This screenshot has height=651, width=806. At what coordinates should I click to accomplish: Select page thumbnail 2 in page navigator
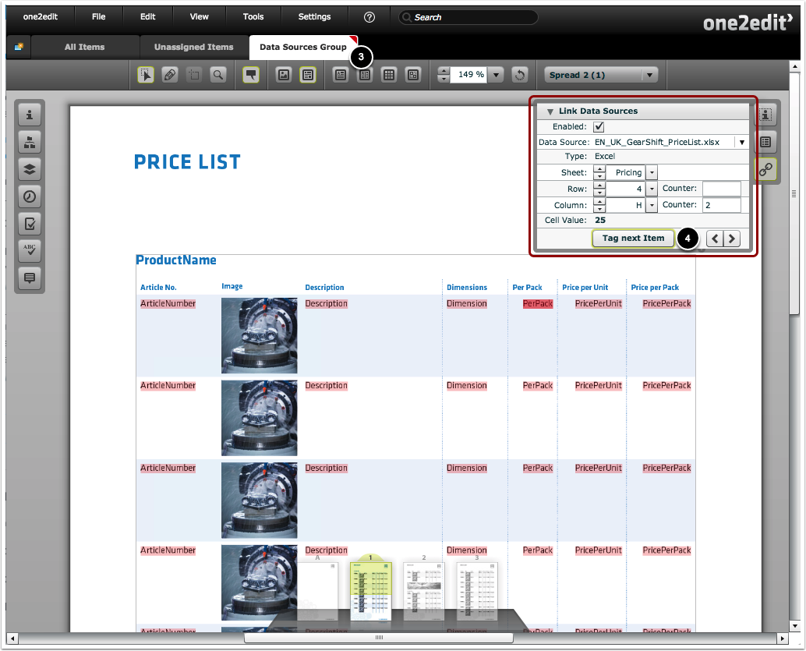[424, 590]
